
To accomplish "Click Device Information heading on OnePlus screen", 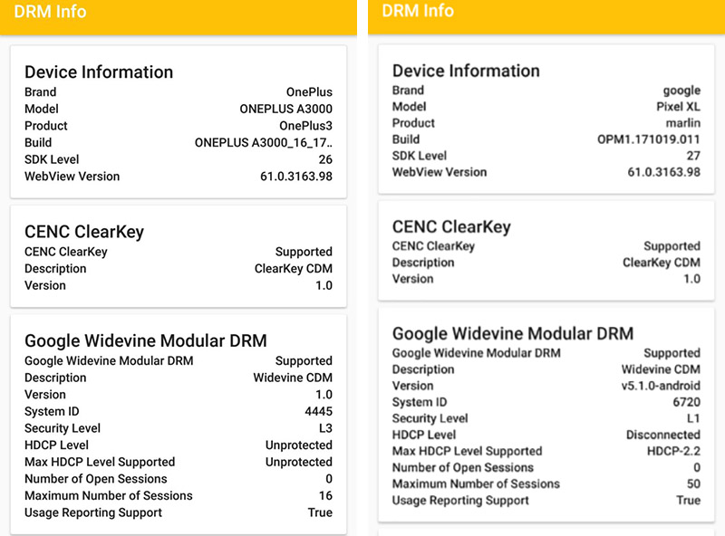I will pos(99,72).
